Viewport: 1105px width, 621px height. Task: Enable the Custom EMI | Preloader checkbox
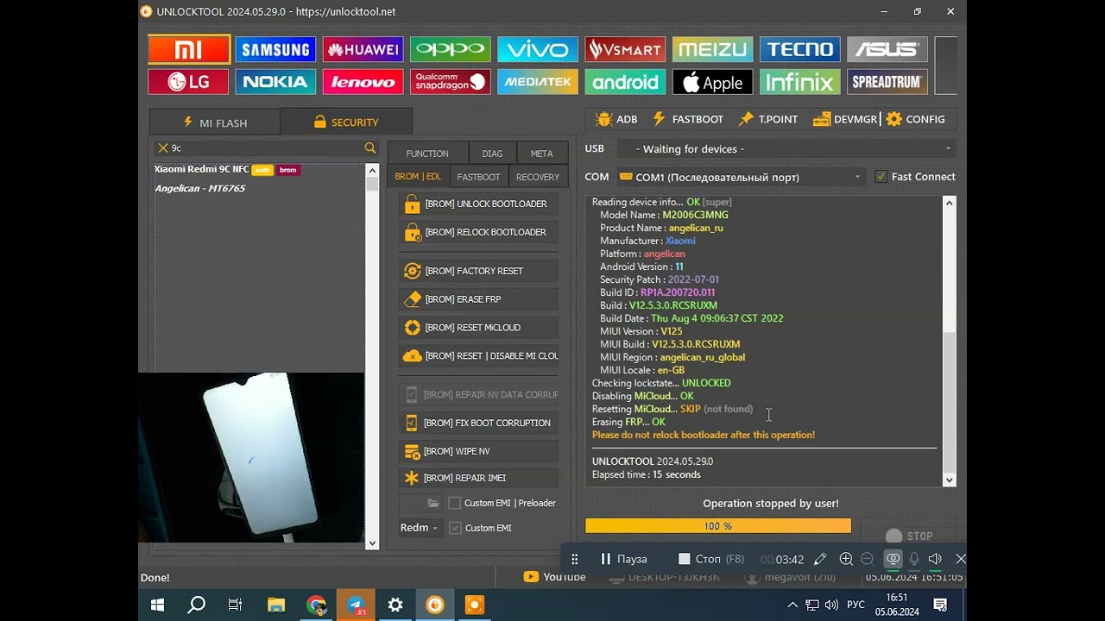pyautogui.click(x=455, y=503)
